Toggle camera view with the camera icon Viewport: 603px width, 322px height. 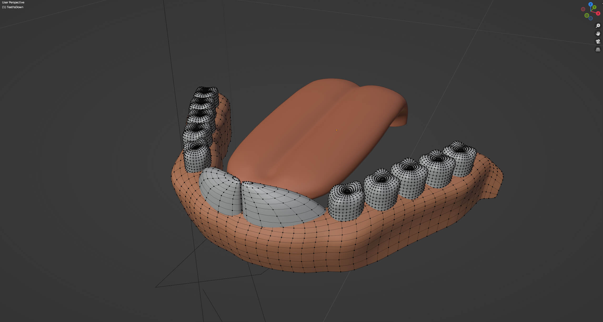click(598, 41)
